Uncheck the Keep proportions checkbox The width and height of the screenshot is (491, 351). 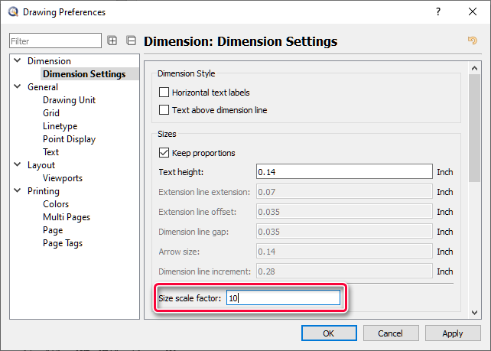pyautogui.click(x=164, y=153)
